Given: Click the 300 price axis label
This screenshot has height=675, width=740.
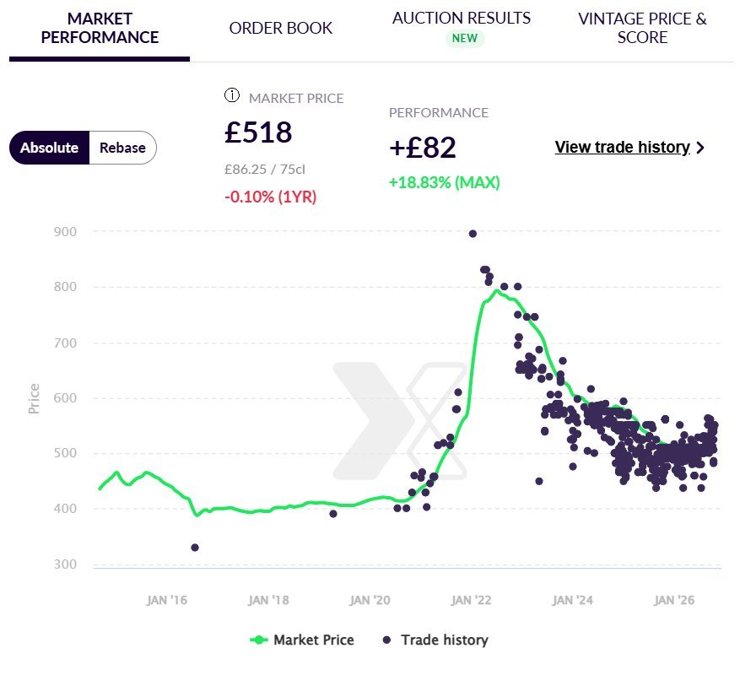Looking at the screenshot, I should click(65, 564).
